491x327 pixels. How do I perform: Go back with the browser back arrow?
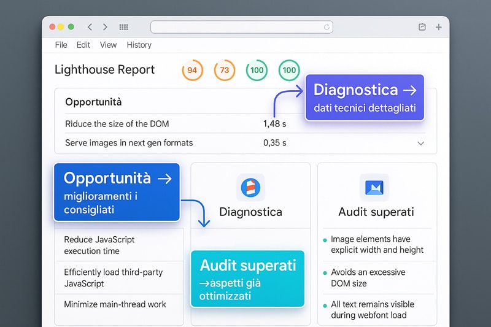tap(90, 27)
